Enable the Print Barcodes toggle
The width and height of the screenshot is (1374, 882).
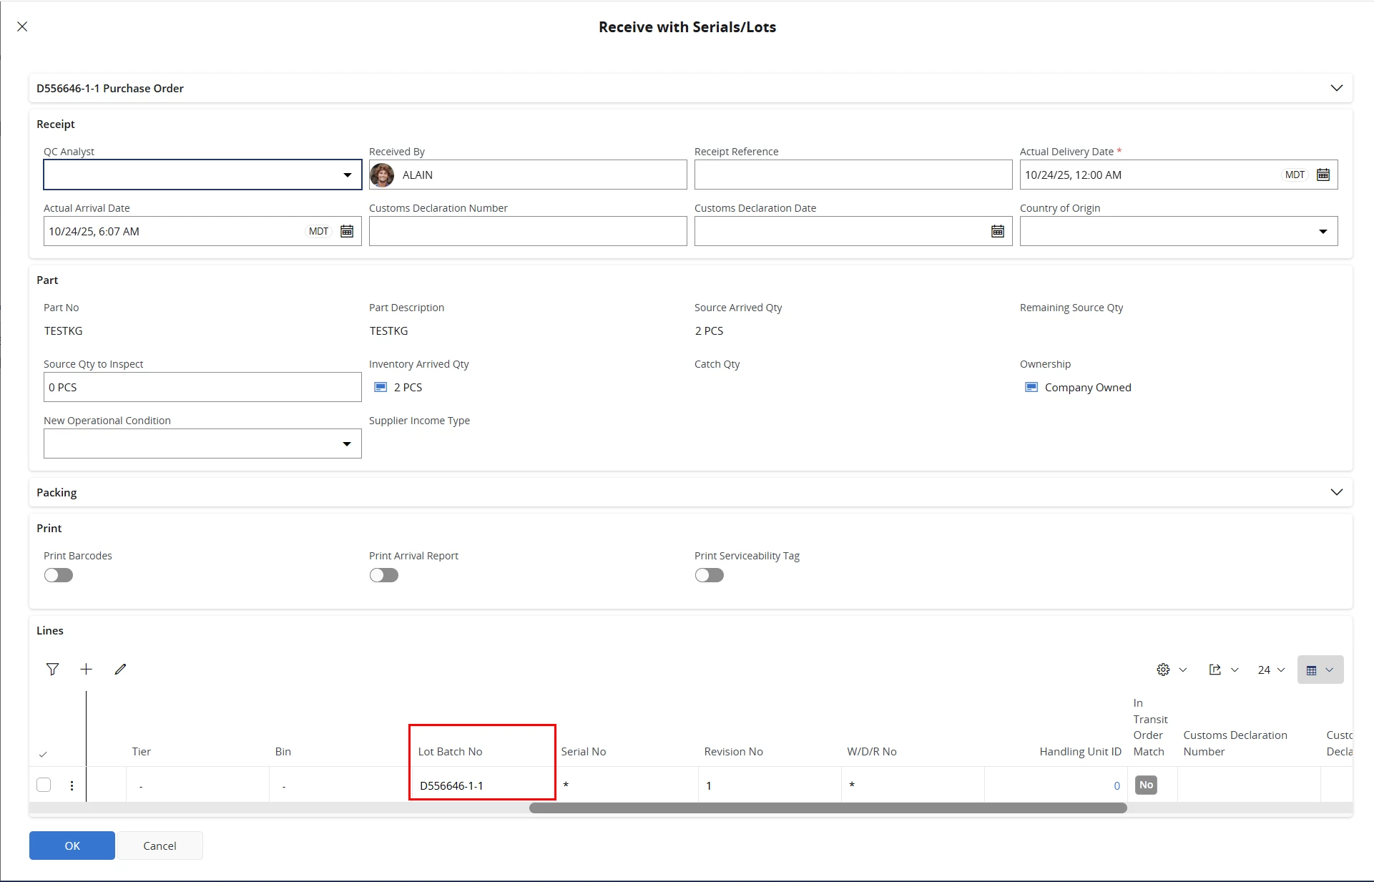59,575
